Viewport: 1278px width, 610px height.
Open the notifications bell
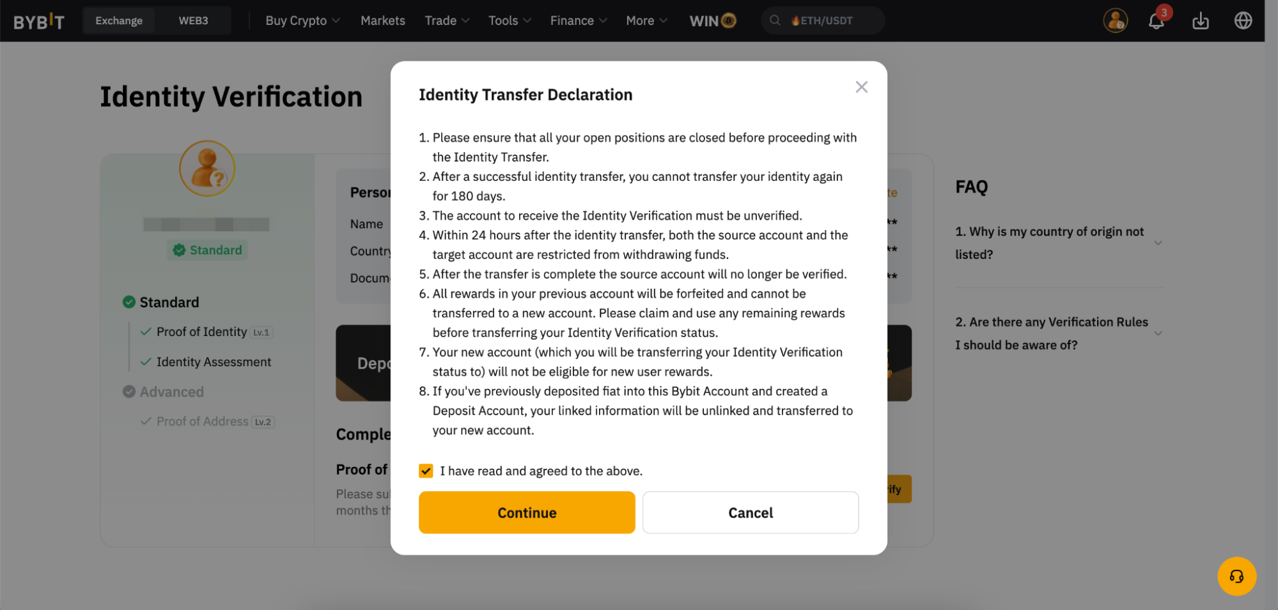click(1156, 21)
